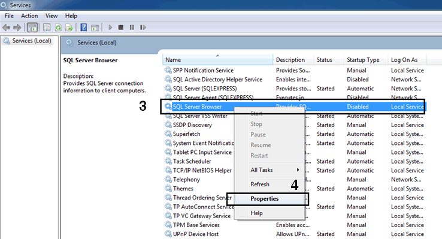Click the Properties toolbar icon
This screenshot has height=239, width=442.
pos(47,28)
